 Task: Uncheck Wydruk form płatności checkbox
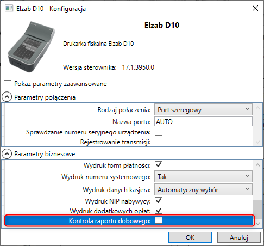click(x=159, y=165)
